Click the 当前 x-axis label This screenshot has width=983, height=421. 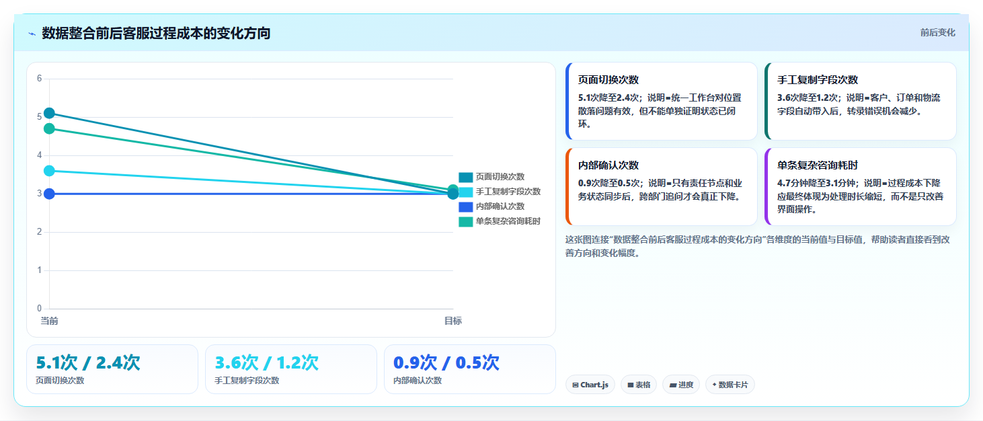tap(49, 321)
